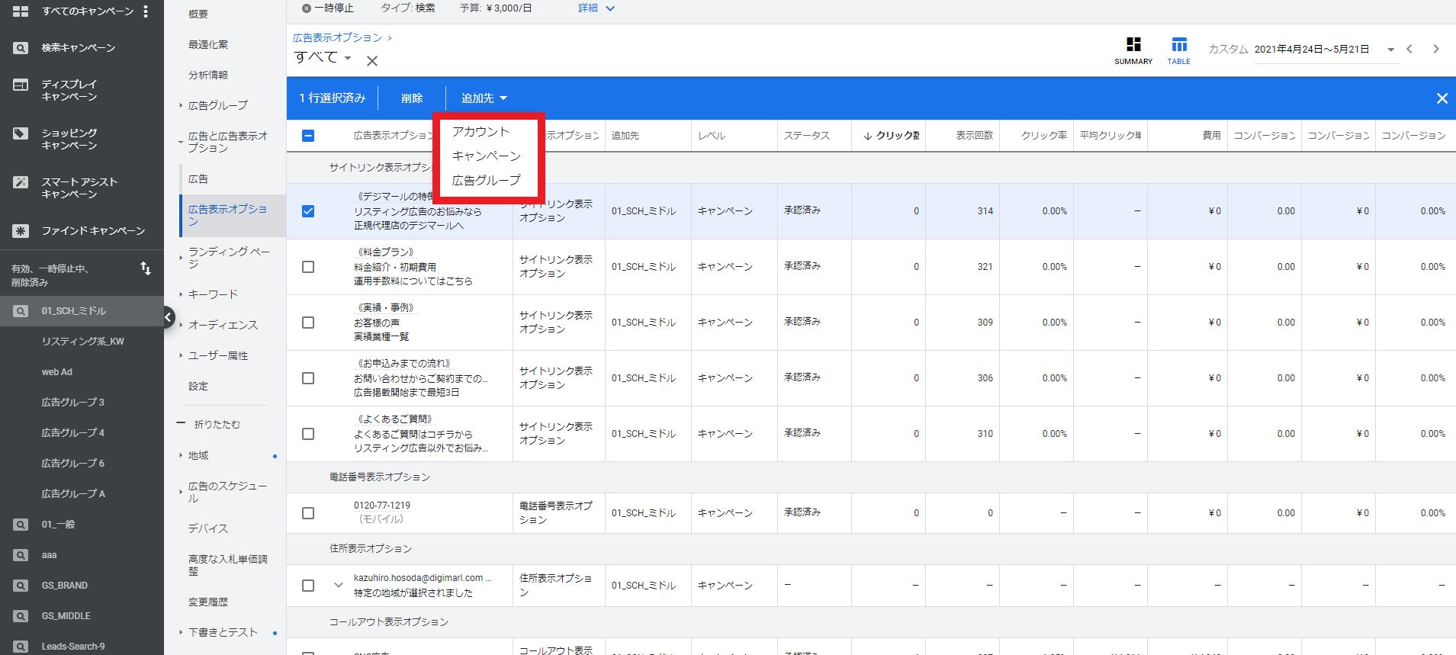Choose アカウント from the menu
The image size is (1456, 655).
(x=481, y=131)
